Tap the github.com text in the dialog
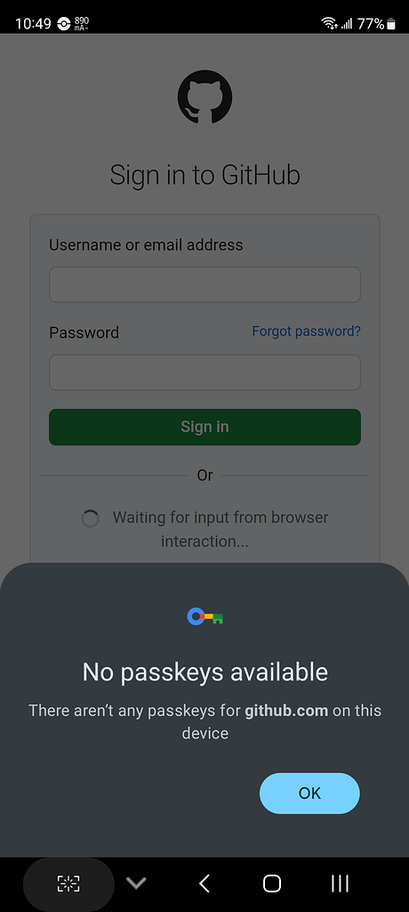The width and height of the screenshot is (409, 912). tap(286, 711)
